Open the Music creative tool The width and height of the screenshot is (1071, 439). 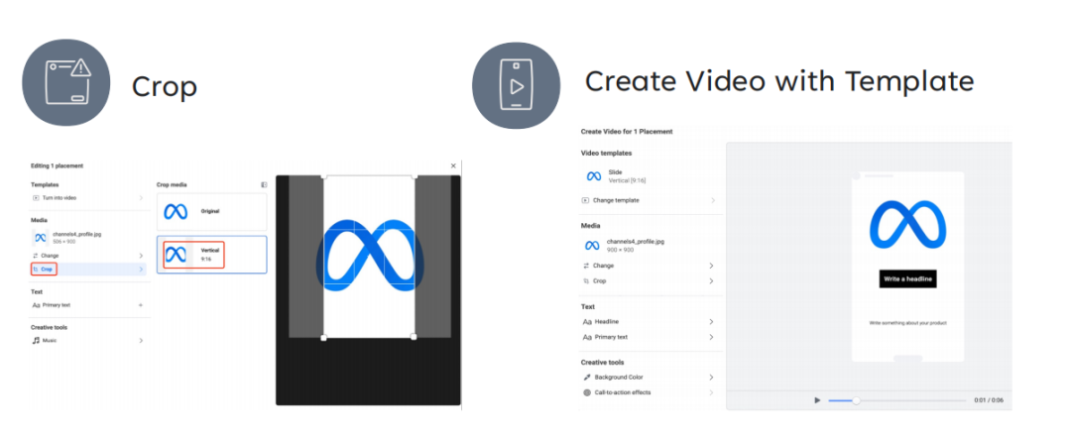click(x=87, y=340)
